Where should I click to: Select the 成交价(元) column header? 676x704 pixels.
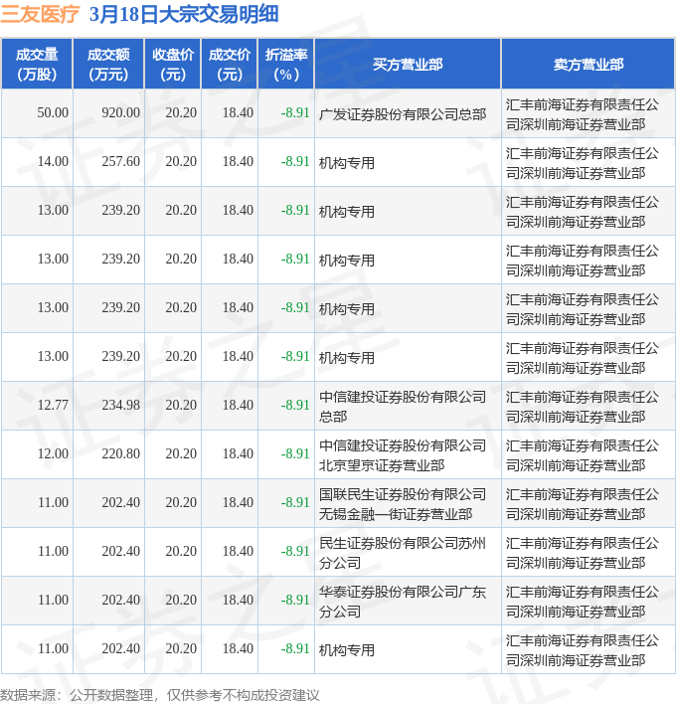pyautogui.click(x=230, y=64)
